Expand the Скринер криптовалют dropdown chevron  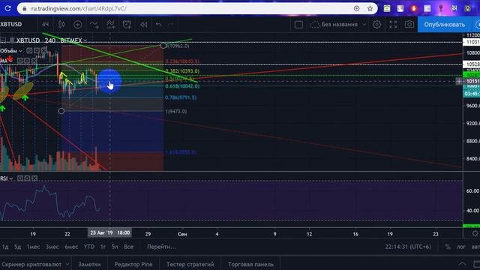coord(67,264)
